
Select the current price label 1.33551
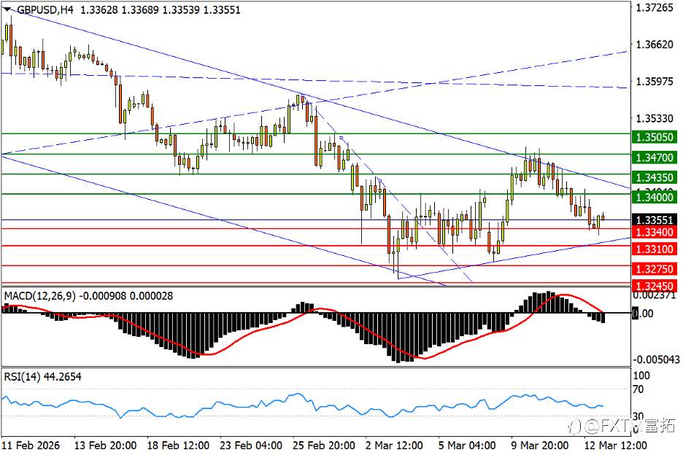655,220
